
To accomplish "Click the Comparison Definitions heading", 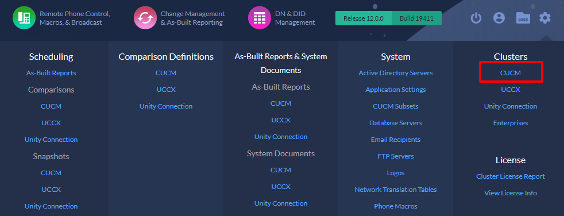I will coord(166,57).
